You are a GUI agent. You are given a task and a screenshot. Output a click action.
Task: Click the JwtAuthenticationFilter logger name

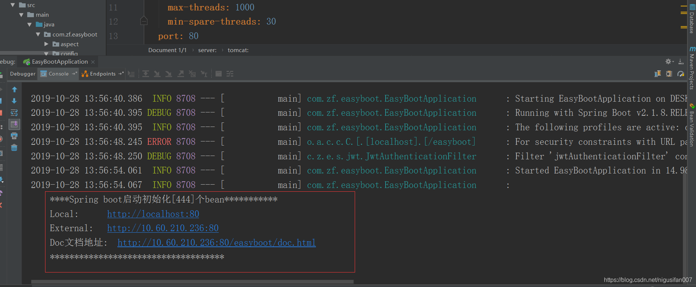pos(392,156)
